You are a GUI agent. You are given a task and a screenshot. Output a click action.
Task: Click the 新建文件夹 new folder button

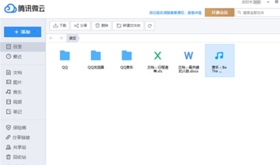pyautogui.click(x=128, y=26)
